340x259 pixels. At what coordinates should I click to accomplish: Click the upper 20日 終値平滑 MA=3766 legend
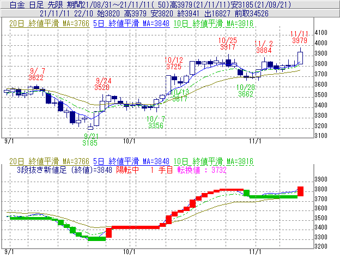pos(49,23)
